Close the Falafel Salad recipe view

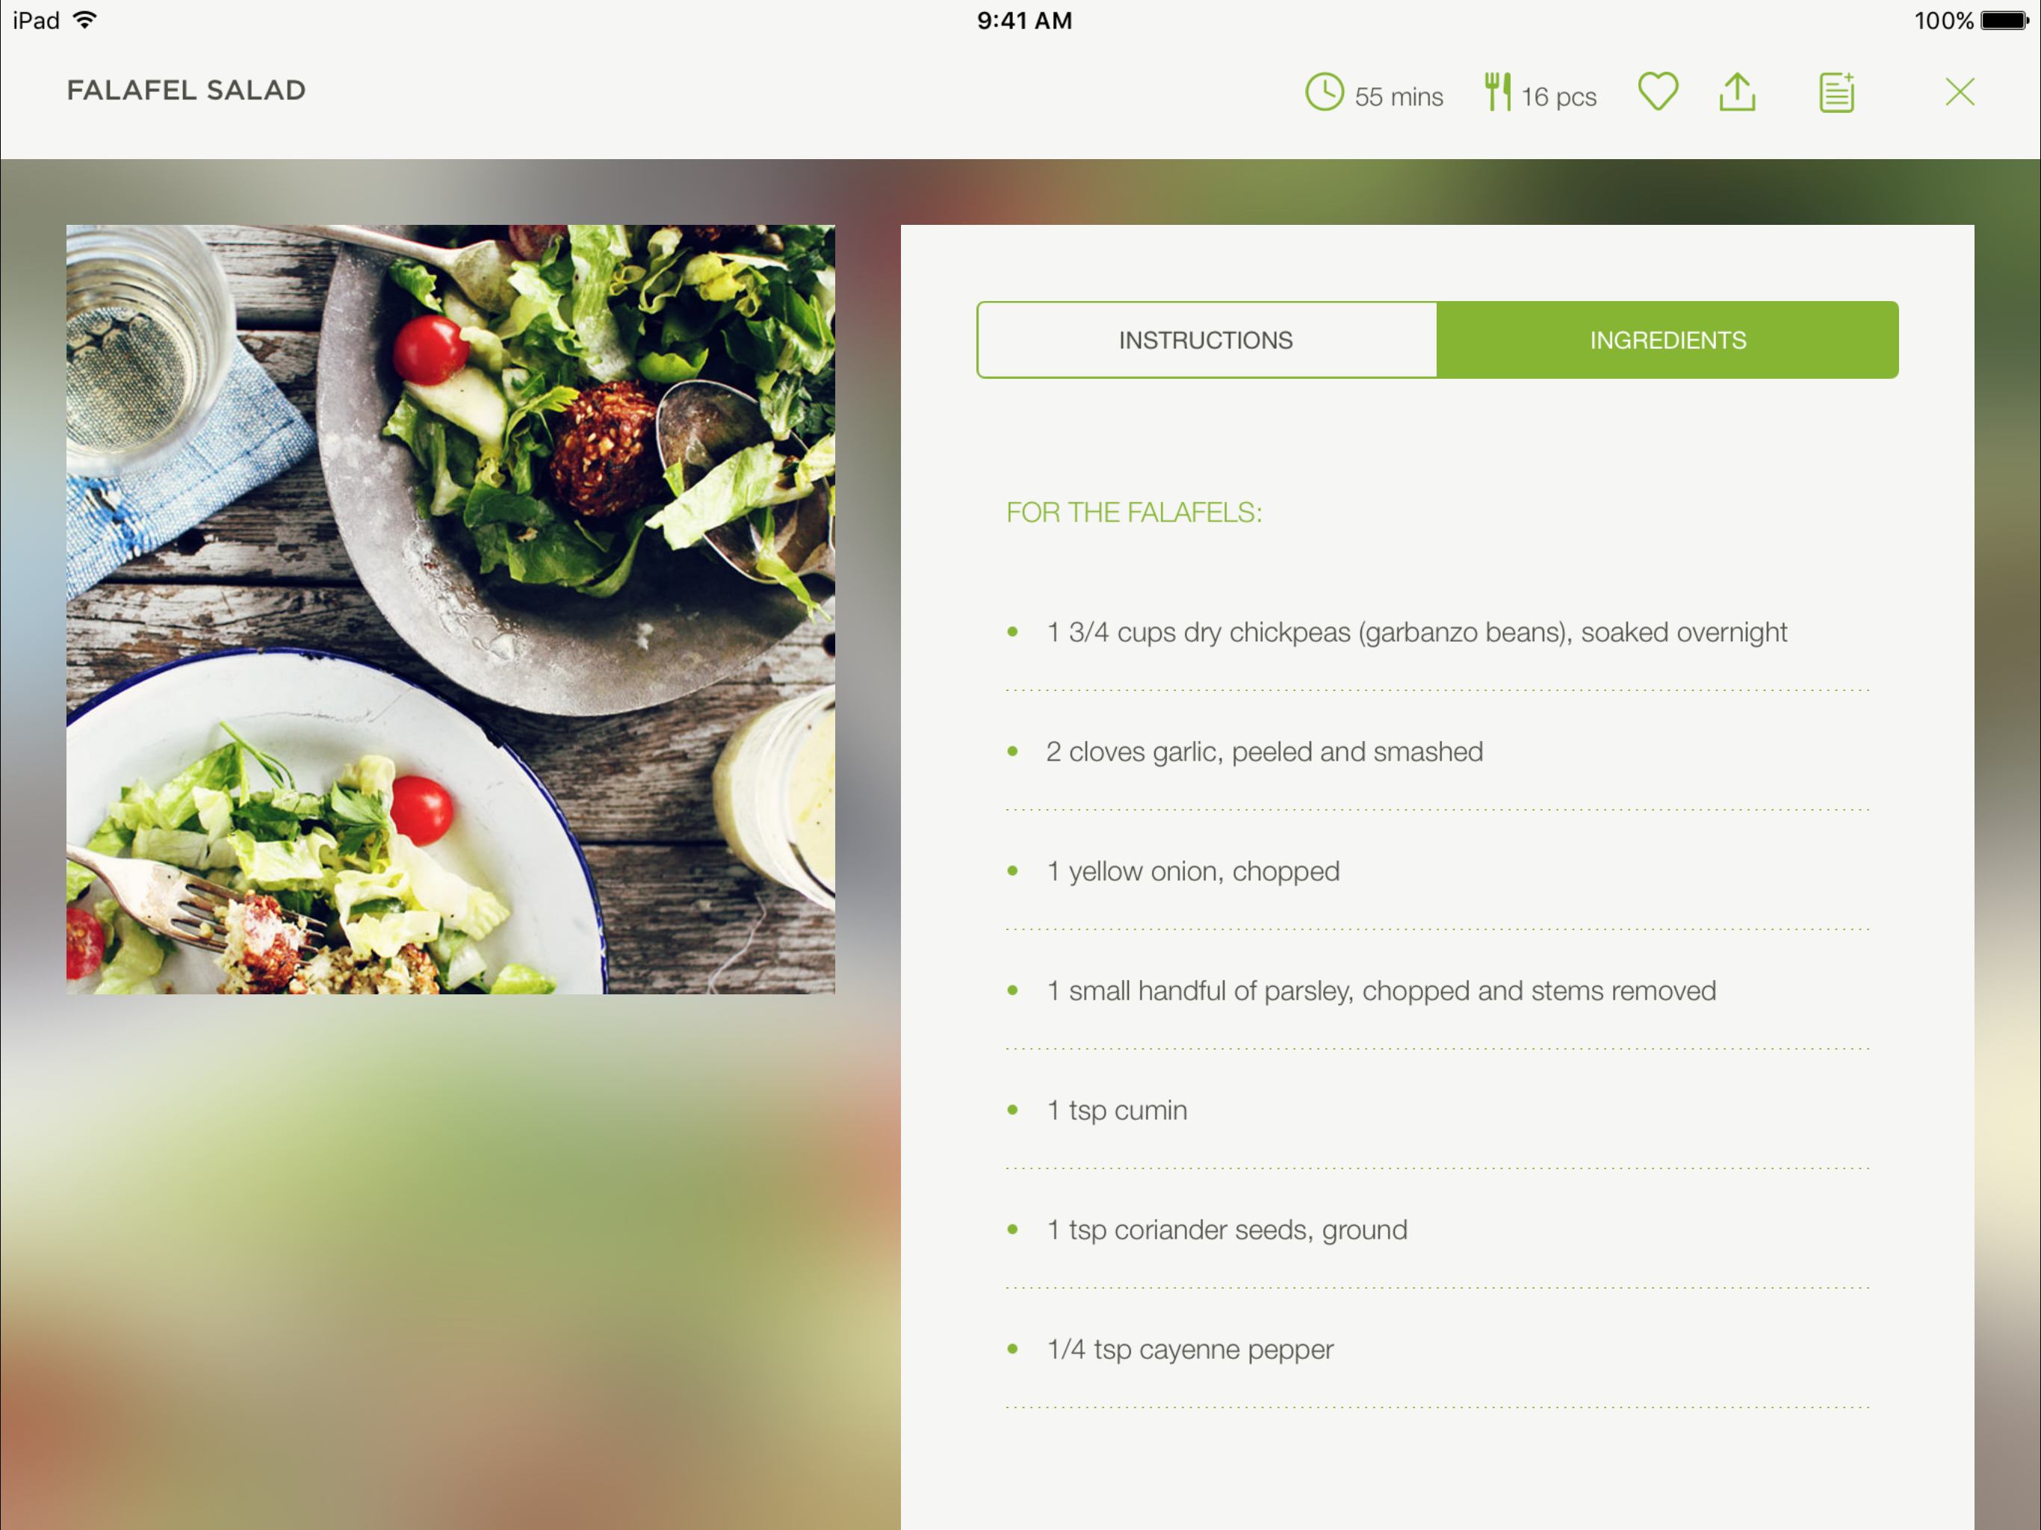(x=1960, y=93)
